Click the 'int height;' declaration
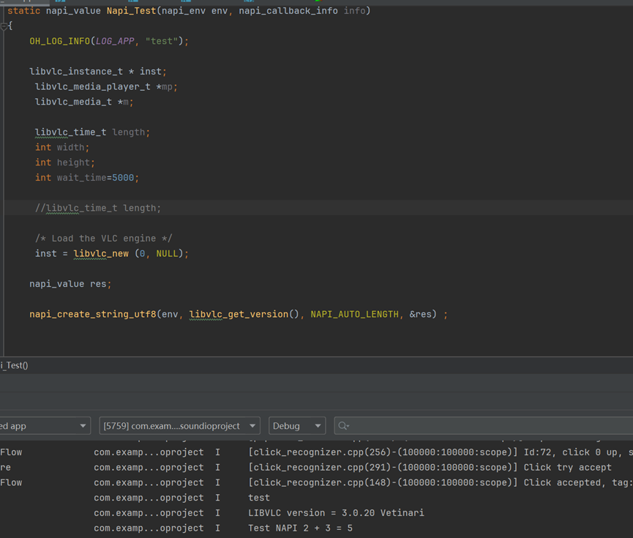 [64, 162]
